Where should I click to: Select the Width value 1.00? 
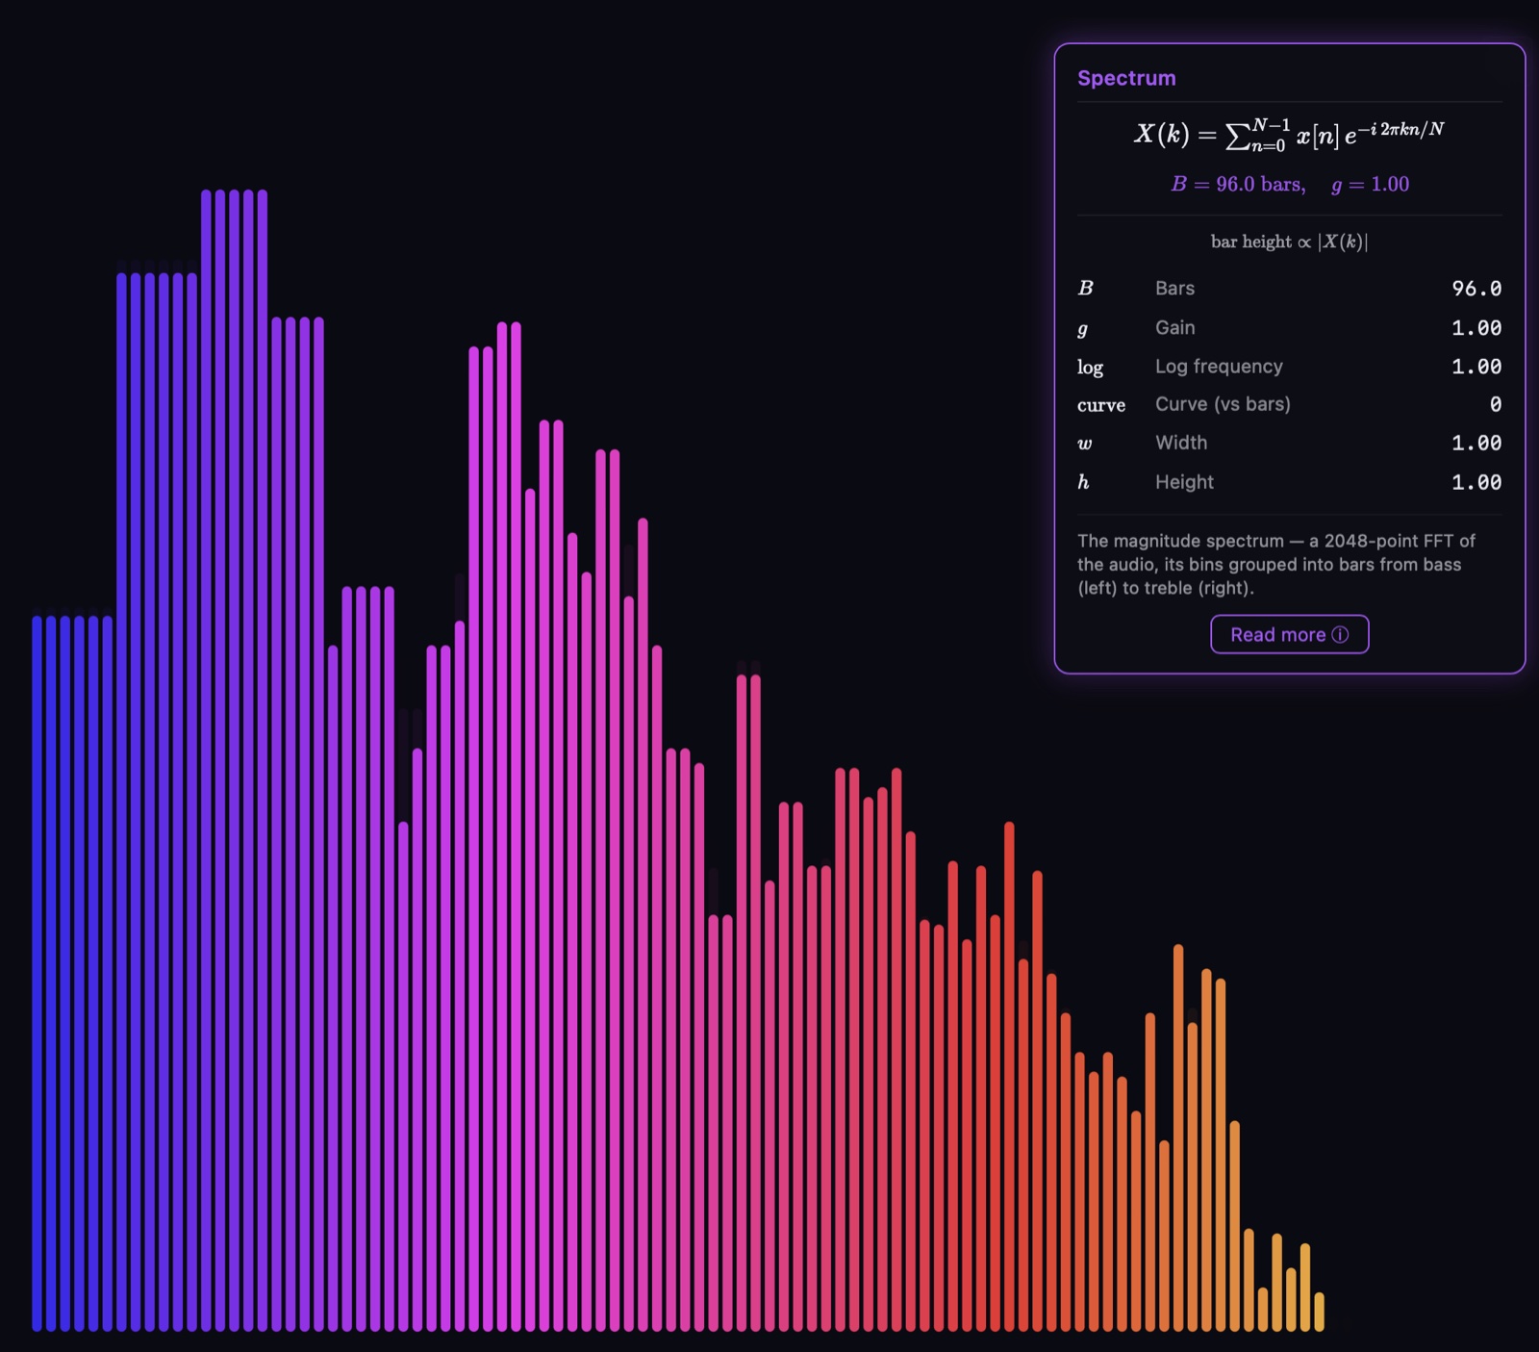[1476, 443]
